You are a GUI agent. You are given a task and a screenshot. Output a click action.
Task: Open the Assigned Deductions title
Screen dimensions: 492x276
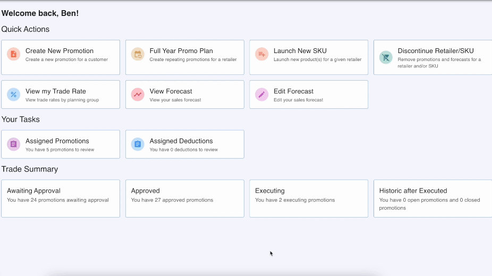pos(181,141)
